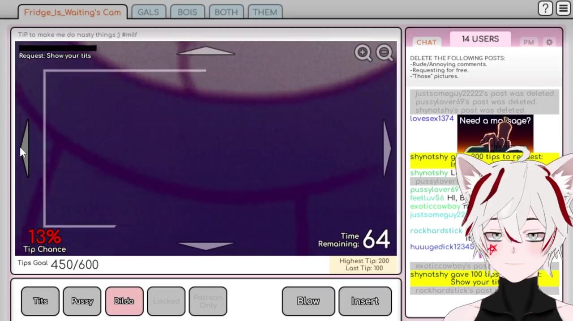Screen dimensions: 573x321
Task: Open the PM tab in chat
Action: point(529,42)
